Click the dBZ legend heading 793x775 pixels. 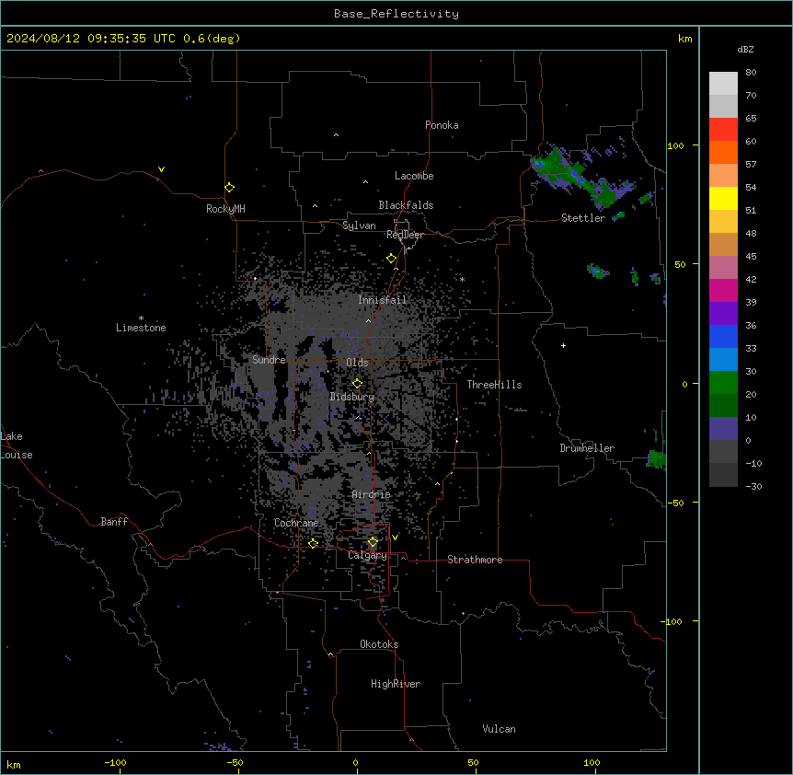point(745,50)
